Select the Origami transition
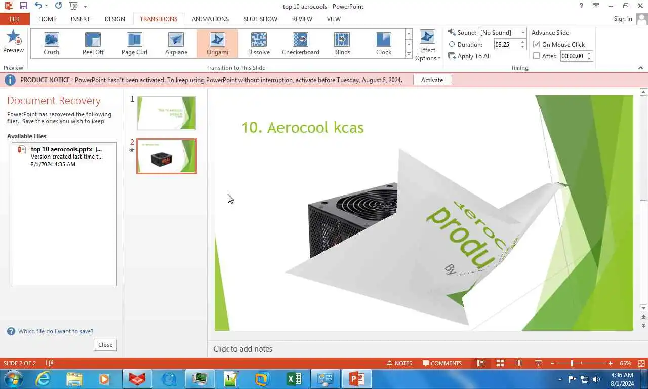 pos(218,44)
